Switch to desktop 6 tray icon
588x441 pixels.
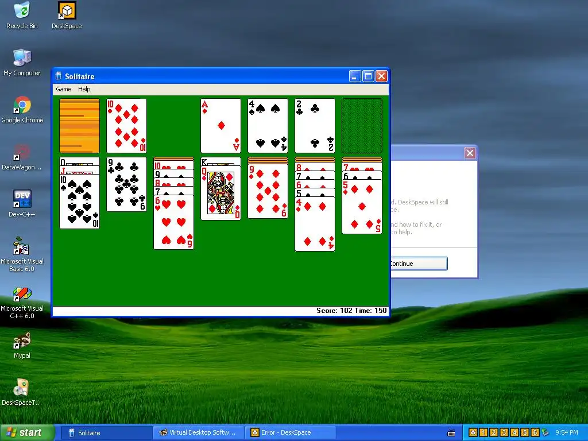coord(535,432)
